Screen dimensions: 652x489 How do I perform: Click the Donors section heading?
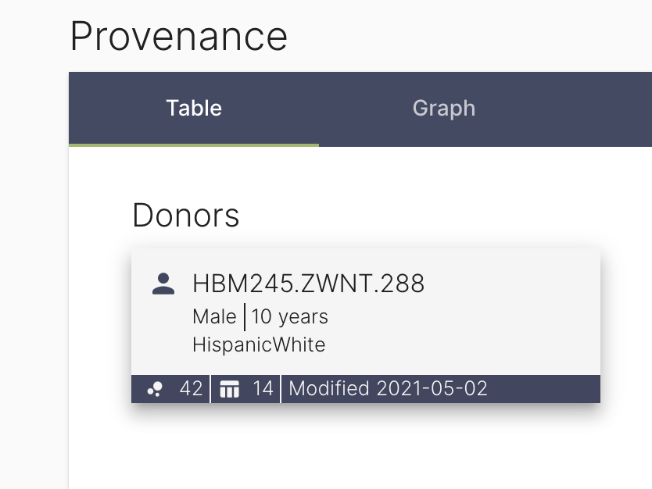click(185, 216)
